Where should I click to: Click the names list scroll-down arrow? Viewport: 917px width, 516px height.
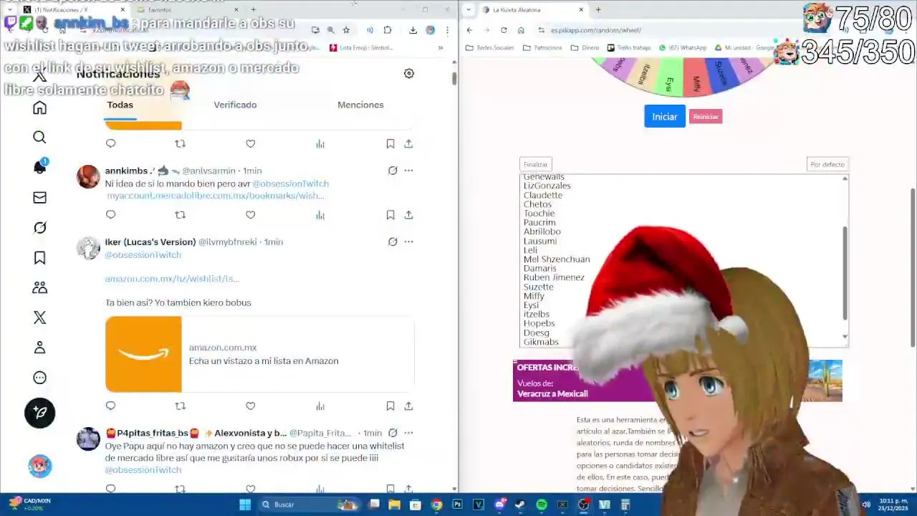(845, 337)
